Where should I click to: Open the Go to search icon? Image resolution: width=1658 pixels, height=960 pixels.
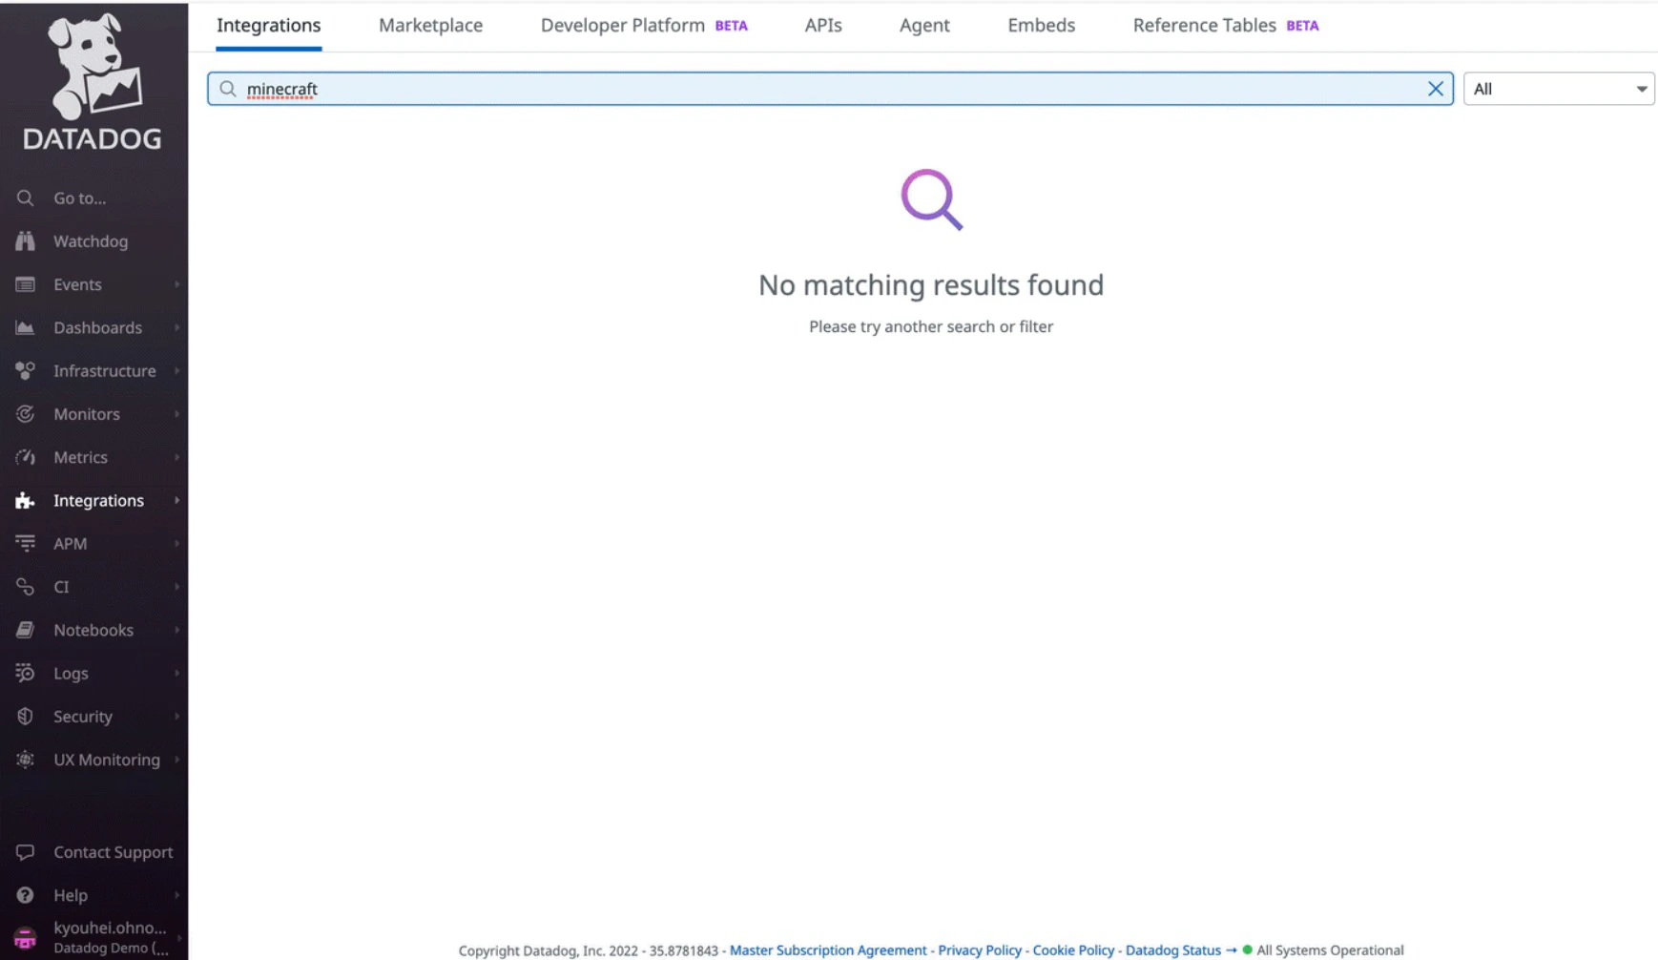pyautogui.click(x=25, y=198)
